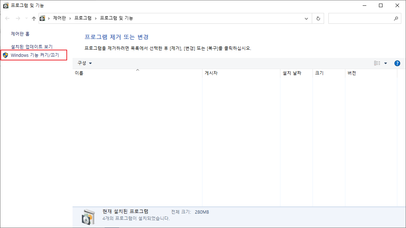Click the 280MB total size value
The image size is (406, 228).
202,212
